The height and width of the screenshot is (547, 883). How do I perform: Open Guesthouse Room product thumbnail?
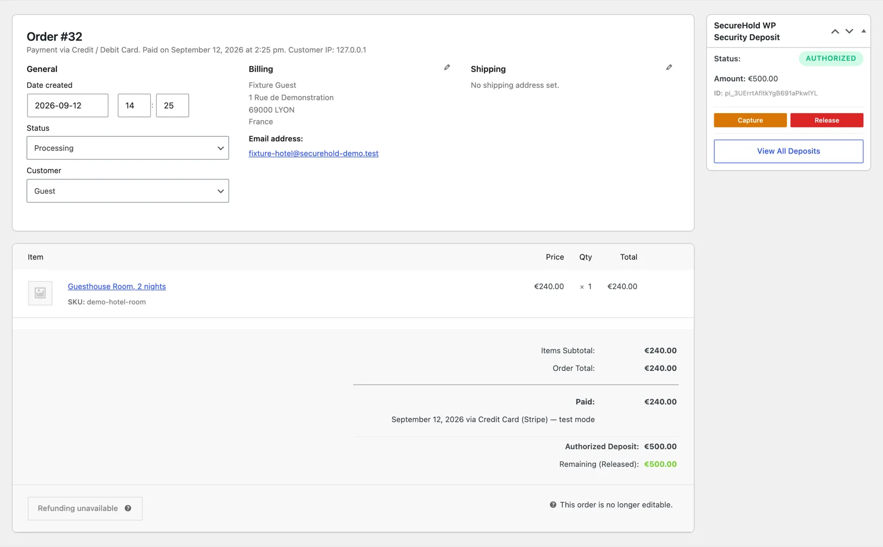tap(40, 293)
